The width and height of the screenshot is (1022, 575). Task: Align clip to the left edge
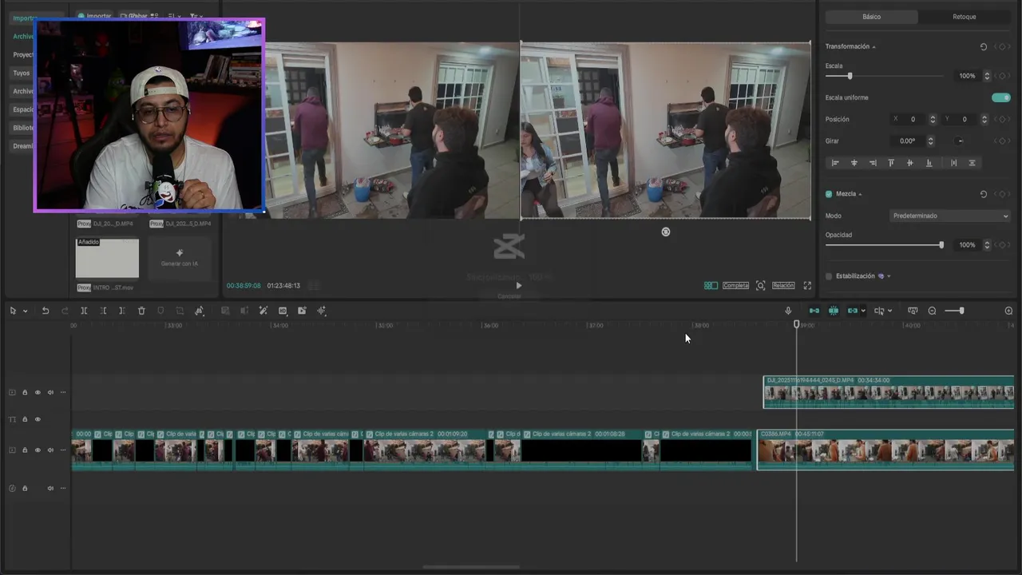click(835, 163)
